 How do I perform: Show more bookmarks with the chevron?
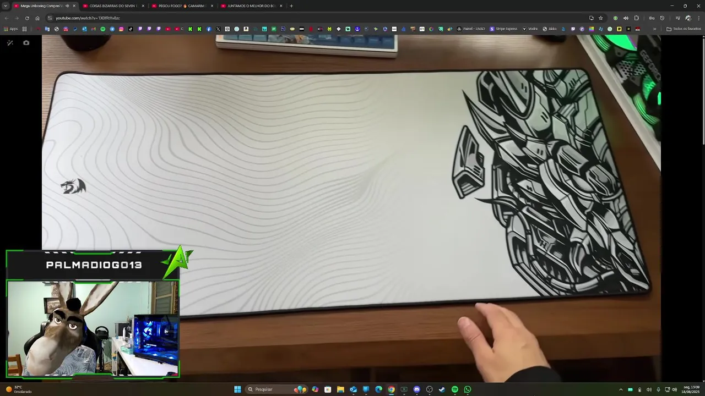(654, 29)
